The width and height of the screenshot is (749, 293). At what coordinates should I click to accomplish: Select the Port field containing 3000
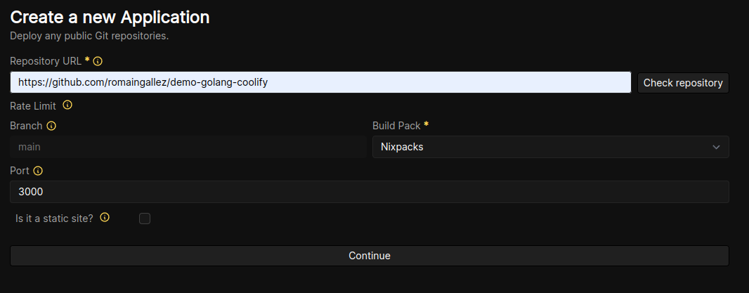(x=370, y=192)
